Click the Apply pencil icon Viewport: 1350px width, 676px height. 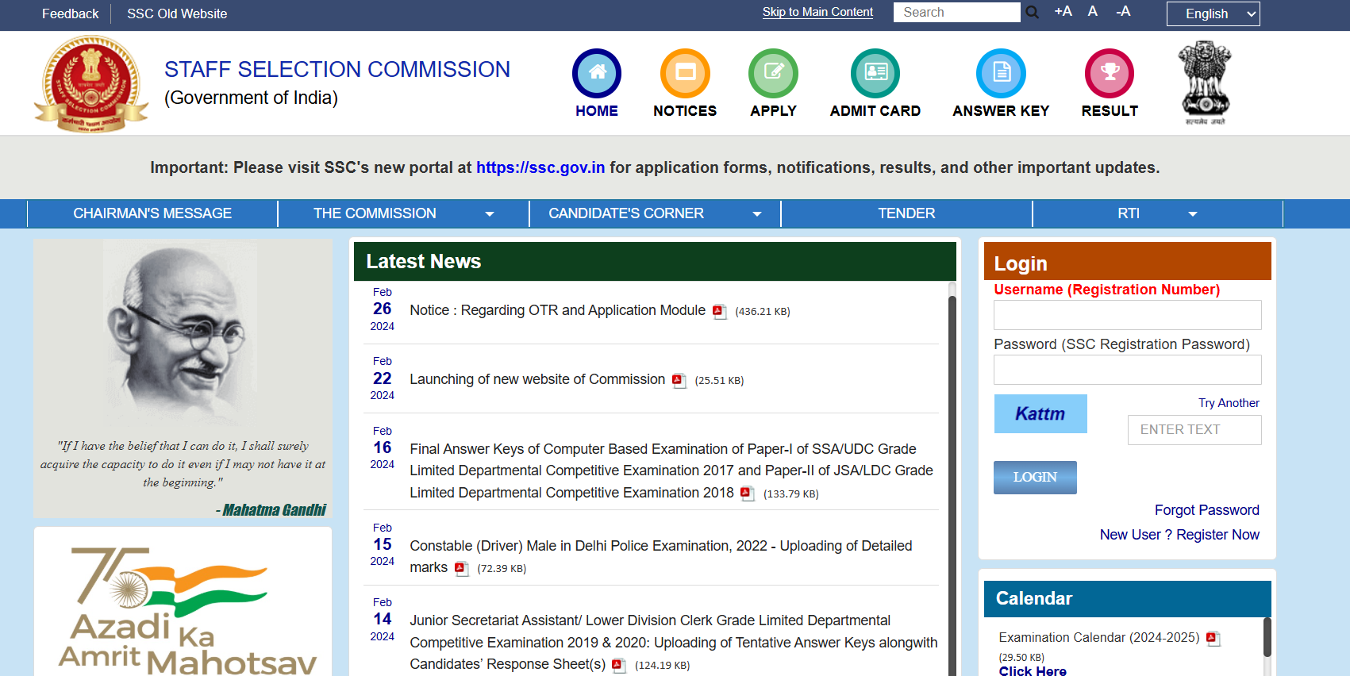773,73
